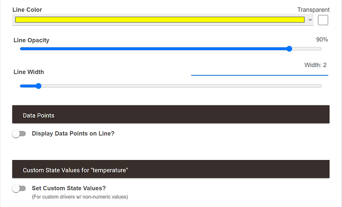Click the Custom State Values section header

click(171, 170)
